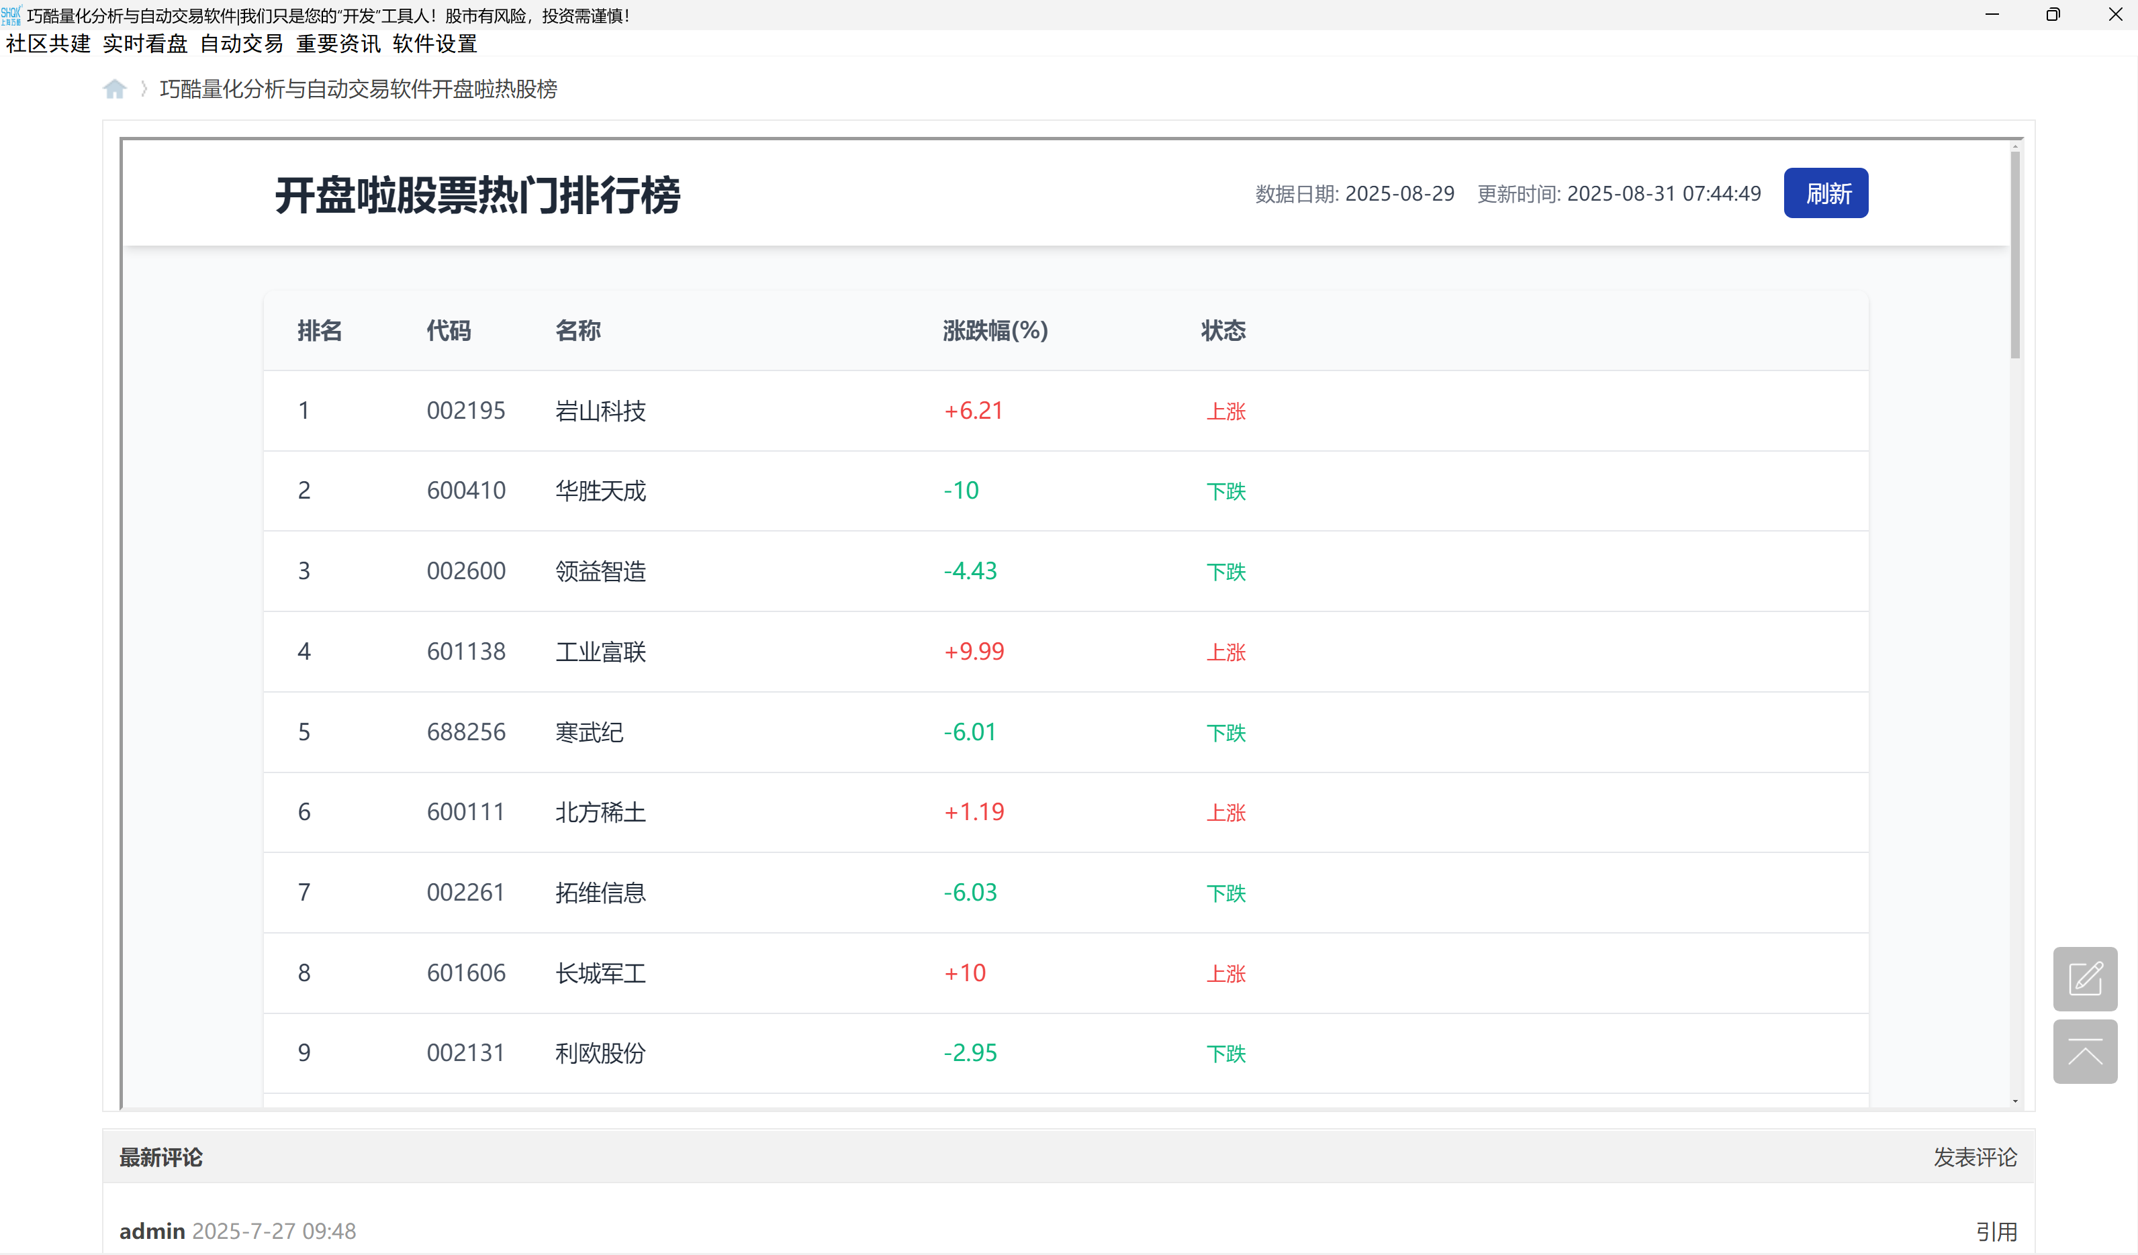Viewport: 2138px width, 1255px height.
Task: Click the +9.99 change value
Action: point(973,651)
